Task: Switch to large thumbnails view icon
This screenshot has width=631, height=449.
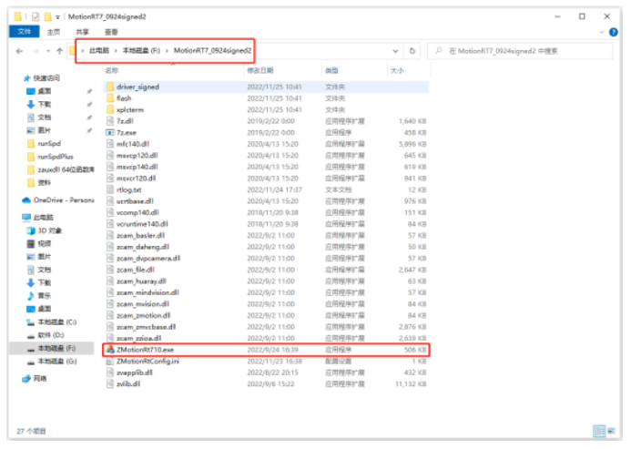Action: pyautogui.click(x=611, y=432)
